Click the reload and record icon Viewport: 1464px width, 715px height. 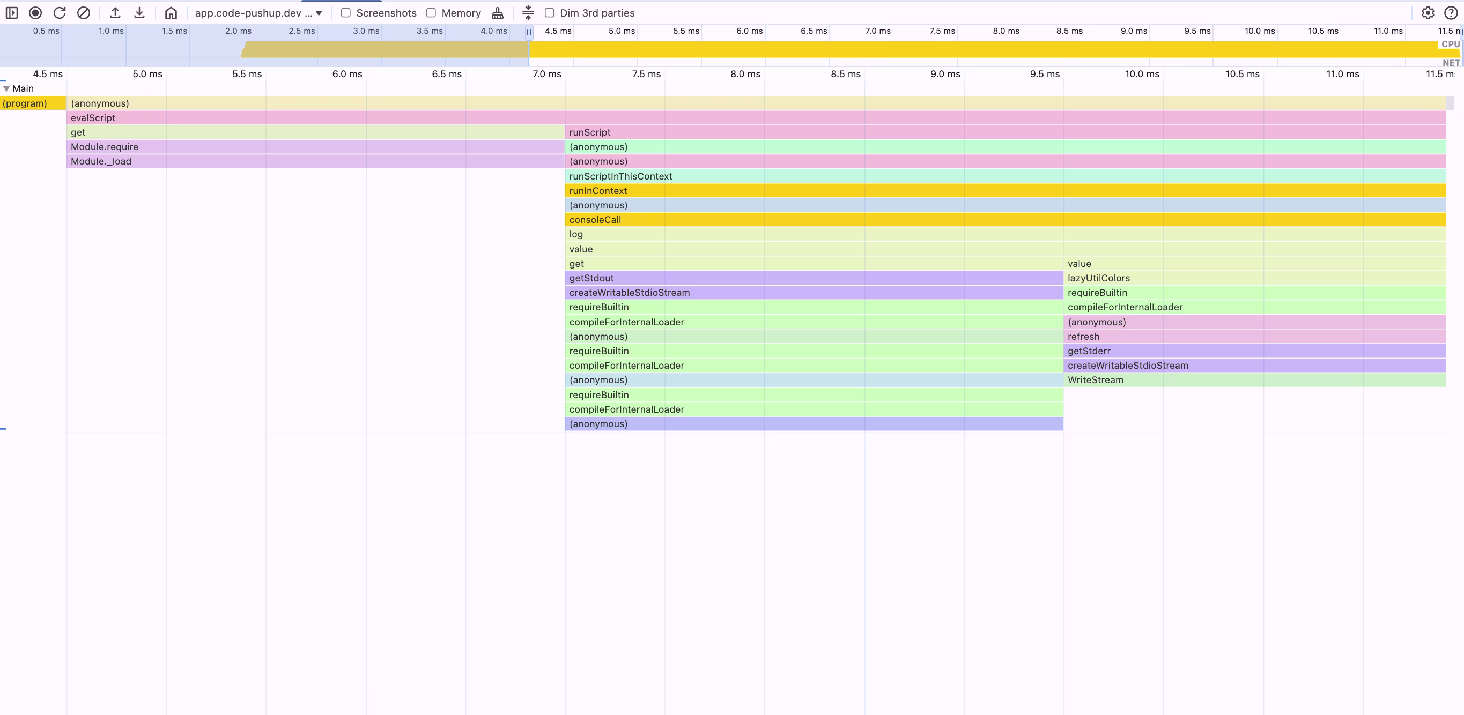[60, 12]
